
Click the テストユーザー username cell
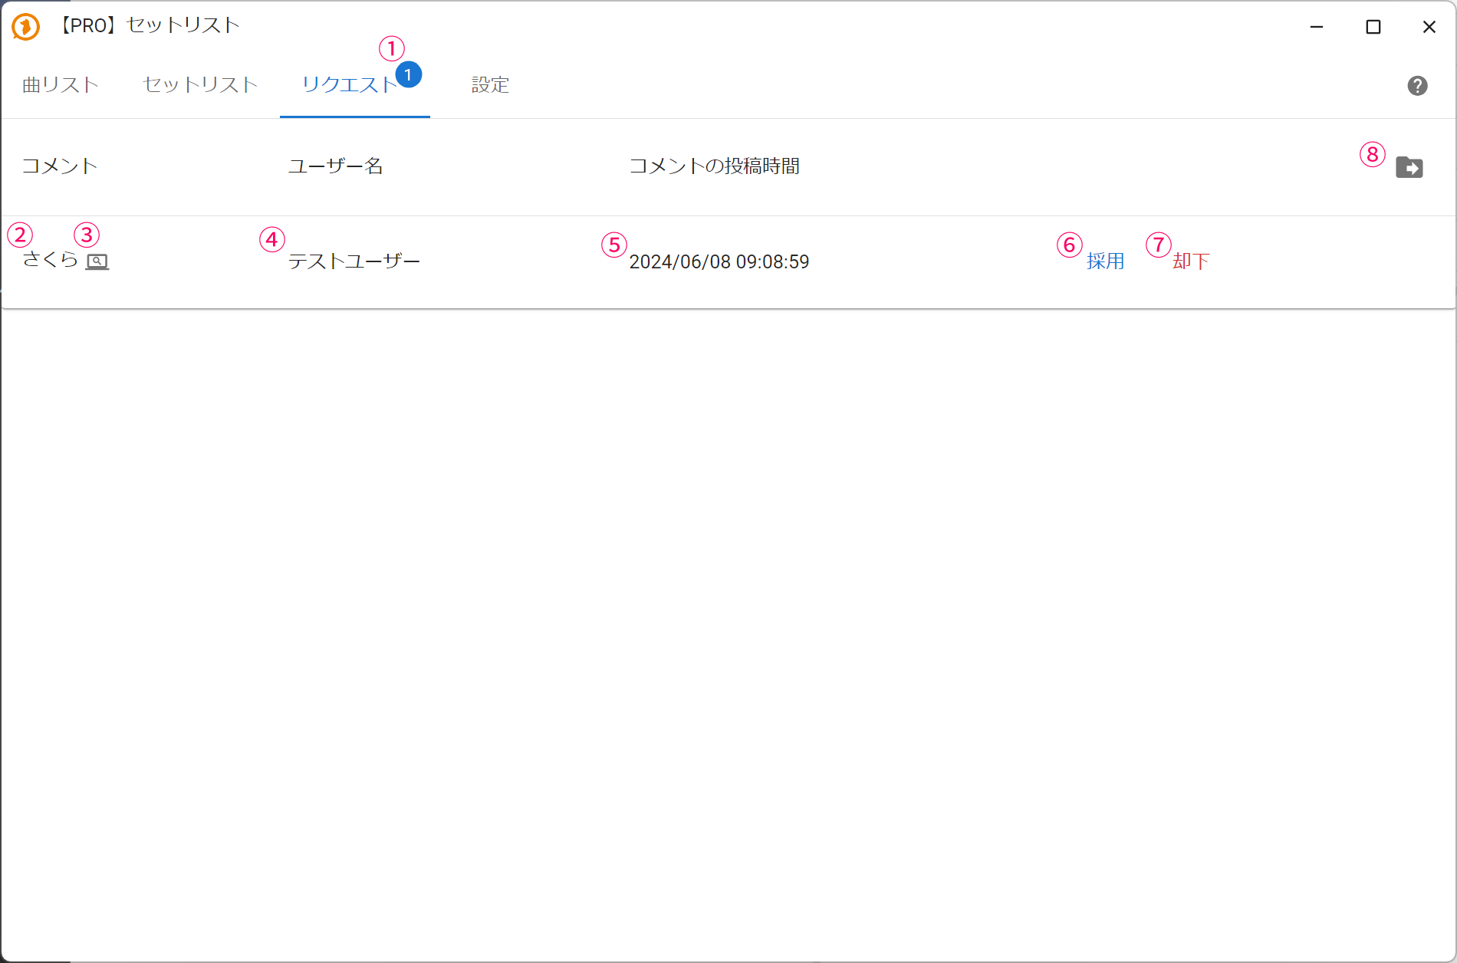pos(354,261)
